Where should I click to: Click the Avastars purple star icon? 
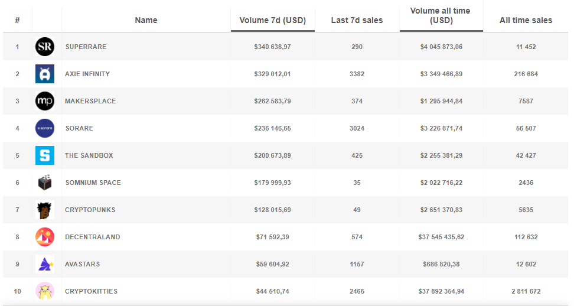point(45,264)
